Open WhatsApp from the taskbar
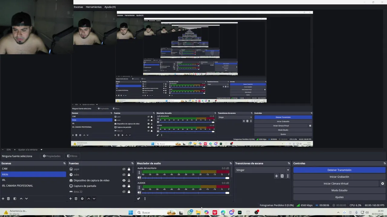 point(190,212)
